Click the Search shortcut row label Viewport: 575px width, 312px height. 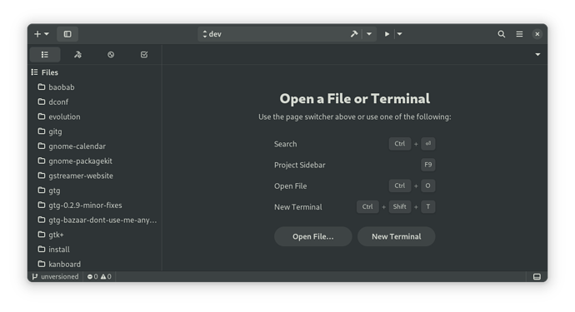(x=285, y=144)
